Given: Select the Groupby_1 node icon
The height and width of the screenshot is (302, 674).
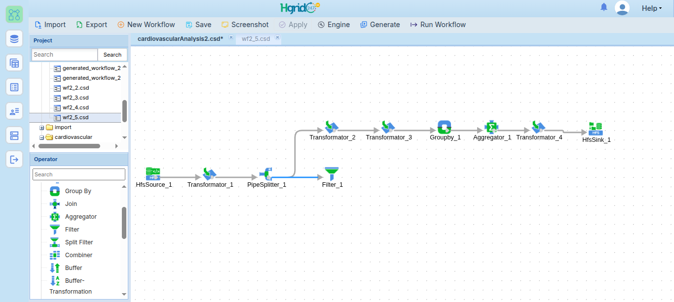Looking at the screenshot, I should pos(445,127).
